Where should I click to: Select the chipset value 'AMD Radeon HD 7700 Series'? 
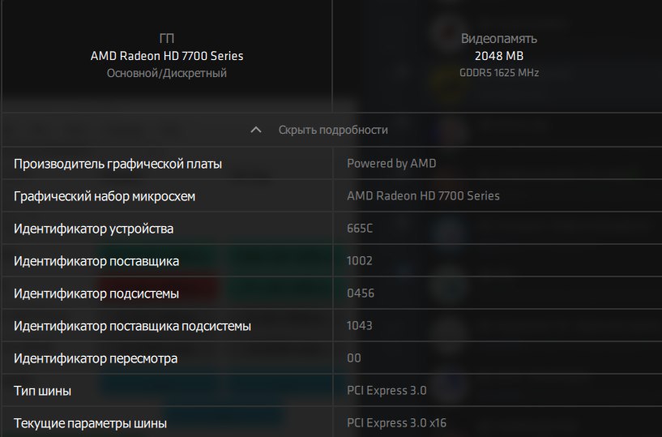[x=423, y=195]
